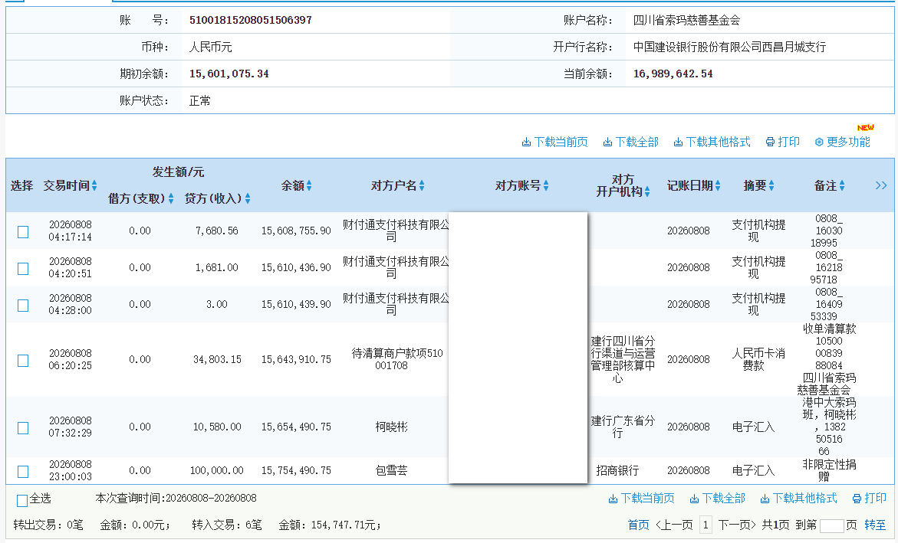This screenshot has width=898, height=543.
Task: Click 转至 jump link
Action: click(874, 525)
